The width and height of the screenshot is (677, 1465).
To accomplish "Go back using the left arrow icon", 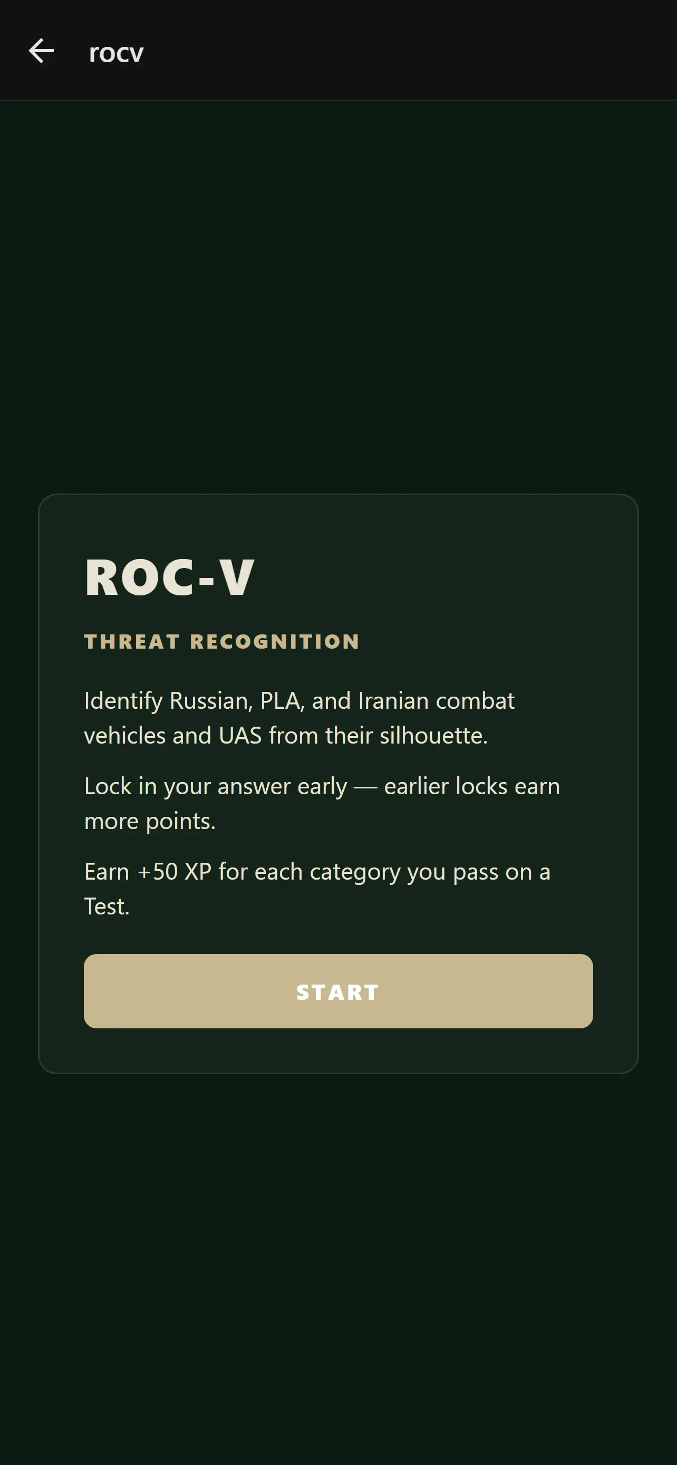I will [41, 51].
